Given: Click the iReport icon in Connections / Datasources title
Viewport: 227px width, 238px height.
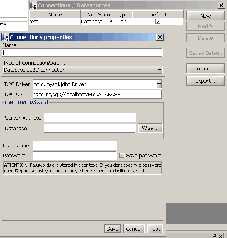Looking at the screenshot, I should (33, 5).
